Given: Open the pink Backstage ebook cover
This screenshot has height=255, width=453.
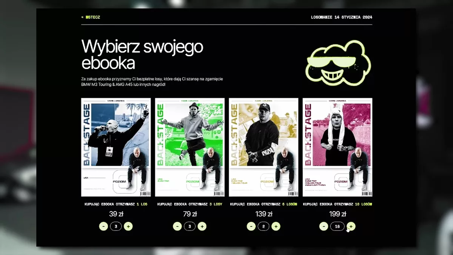Looking at the screenshot, I should tap(337, 147).
